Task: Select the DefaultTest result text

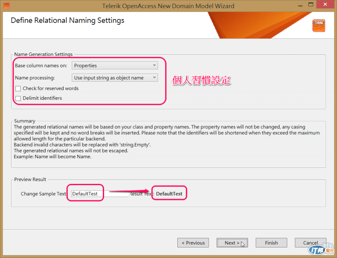Action: (169, 194)
